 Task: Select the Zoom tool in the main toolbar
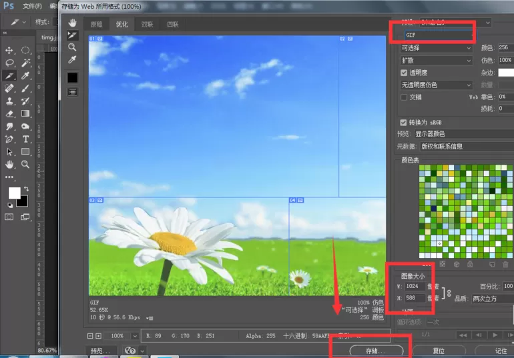pos(25,164)
